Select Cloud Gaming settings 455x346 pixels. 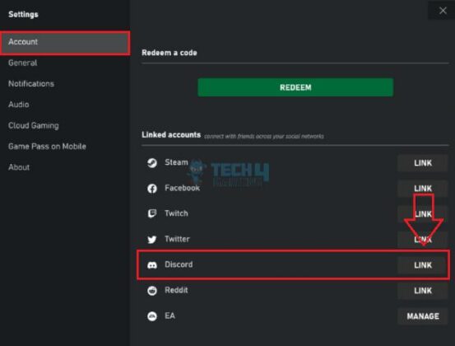click(34, 125)
